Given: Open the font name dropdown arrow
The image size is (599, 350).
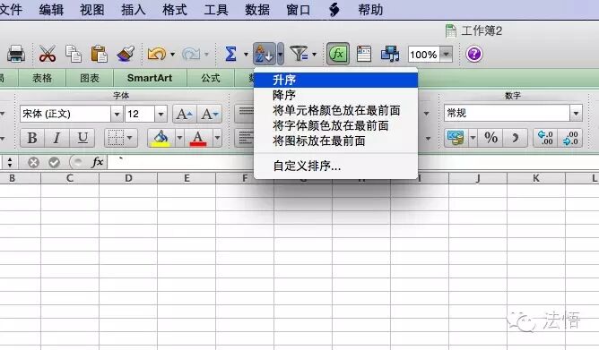Looking at the screenshot, I should point(117,114).
